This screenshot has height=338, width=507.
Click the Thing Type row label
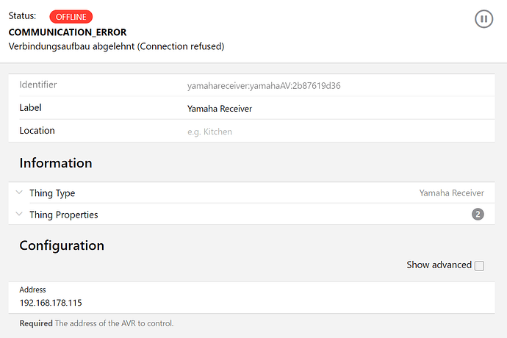(x=52, y=193)
